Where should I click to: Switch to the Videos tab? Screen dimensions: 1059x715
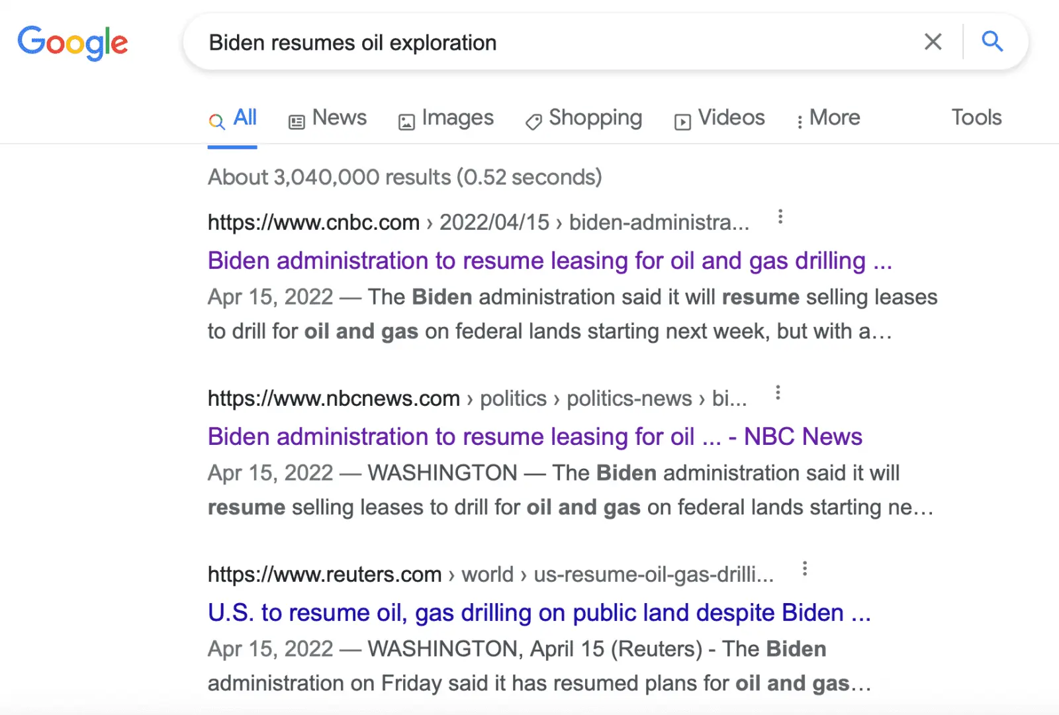[719, 118]
